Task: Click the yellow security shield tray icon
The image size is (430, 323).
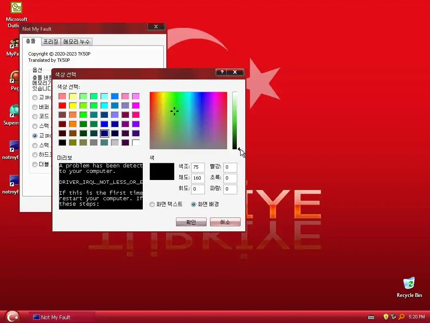Action: point(386,317)
